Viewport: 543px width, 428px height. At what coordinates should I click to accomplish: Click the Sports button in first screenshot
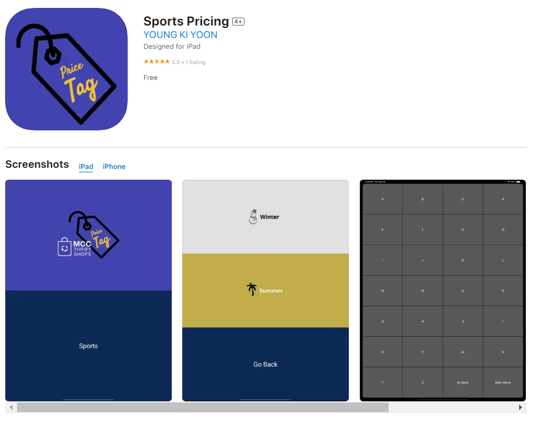89,346
